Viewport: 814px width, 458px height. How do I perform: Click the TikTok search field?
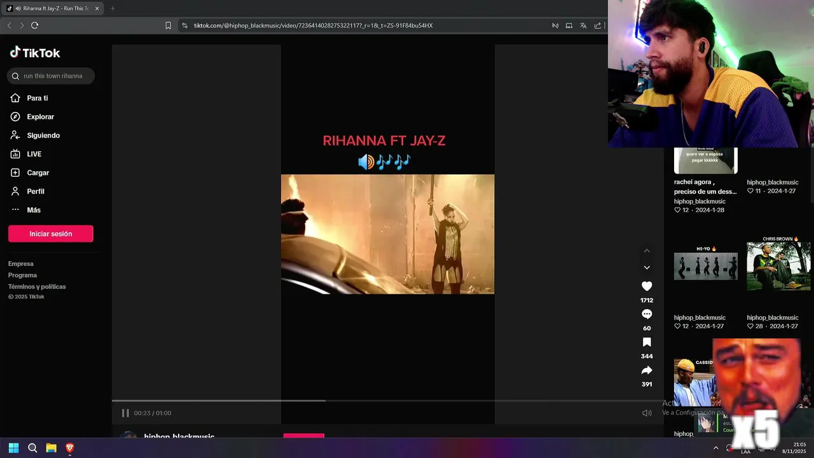51,76
